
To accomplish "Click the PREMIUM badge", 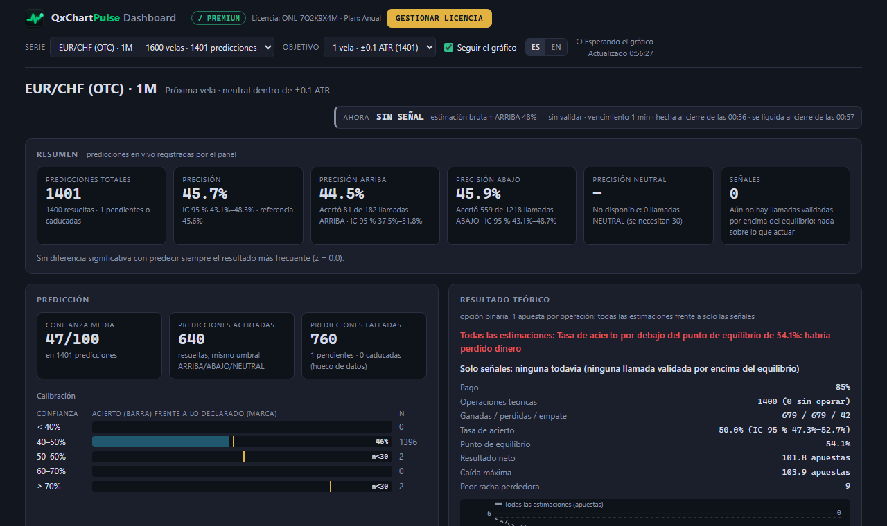I will tap(218, 18).
